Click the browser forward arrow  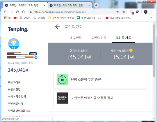point(11,12)
